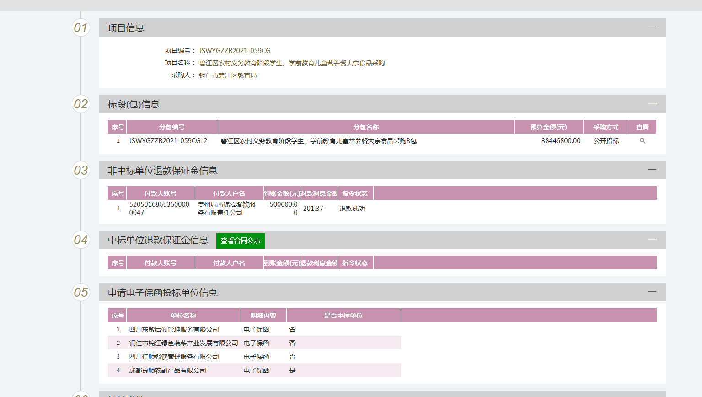Click 电子保函 detail for 四川东聚后勤
Image resolution: width=702 pixels, height=397 pixels.
tap(256, 329)
